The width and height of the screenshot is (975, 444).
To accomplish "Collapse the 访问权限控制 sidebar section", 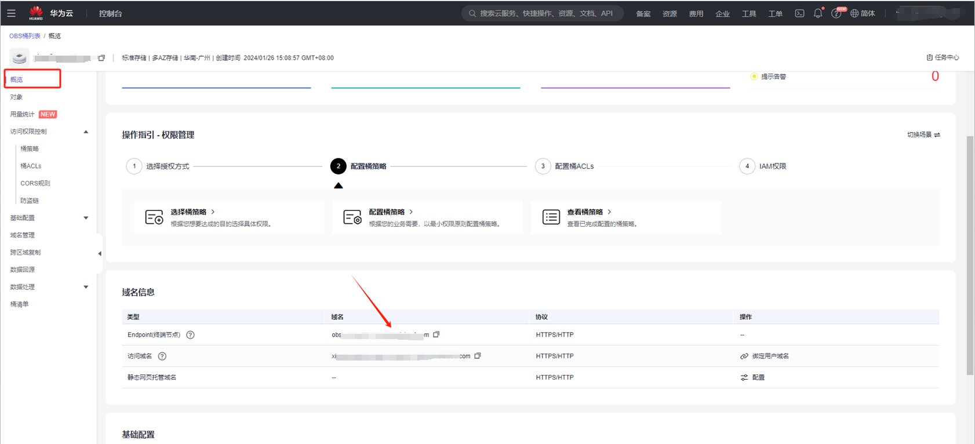I will pos(86,132).
